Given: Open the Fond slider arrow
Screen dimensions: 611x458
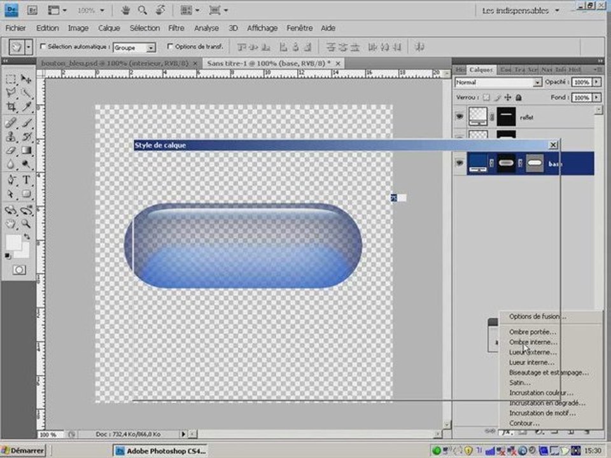Looking at the screenshot, I should tap(597, 97).
